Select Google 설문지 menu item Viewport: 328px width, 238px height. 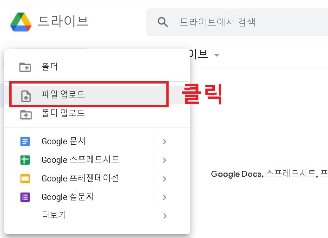click(97, 197)
